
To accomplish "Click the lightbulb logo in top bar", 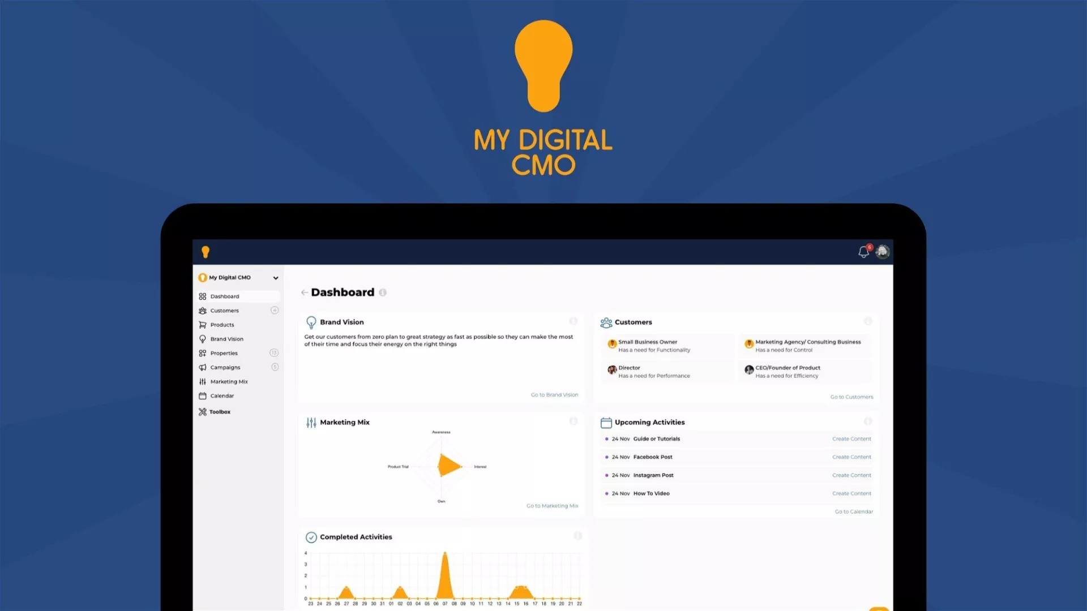I will point(206,252).
